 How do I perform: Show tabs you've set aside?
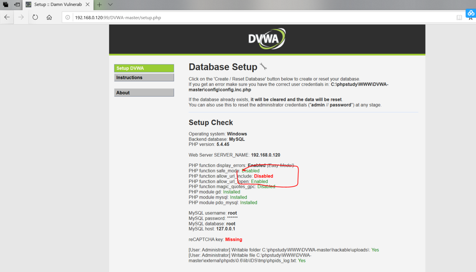6,5
